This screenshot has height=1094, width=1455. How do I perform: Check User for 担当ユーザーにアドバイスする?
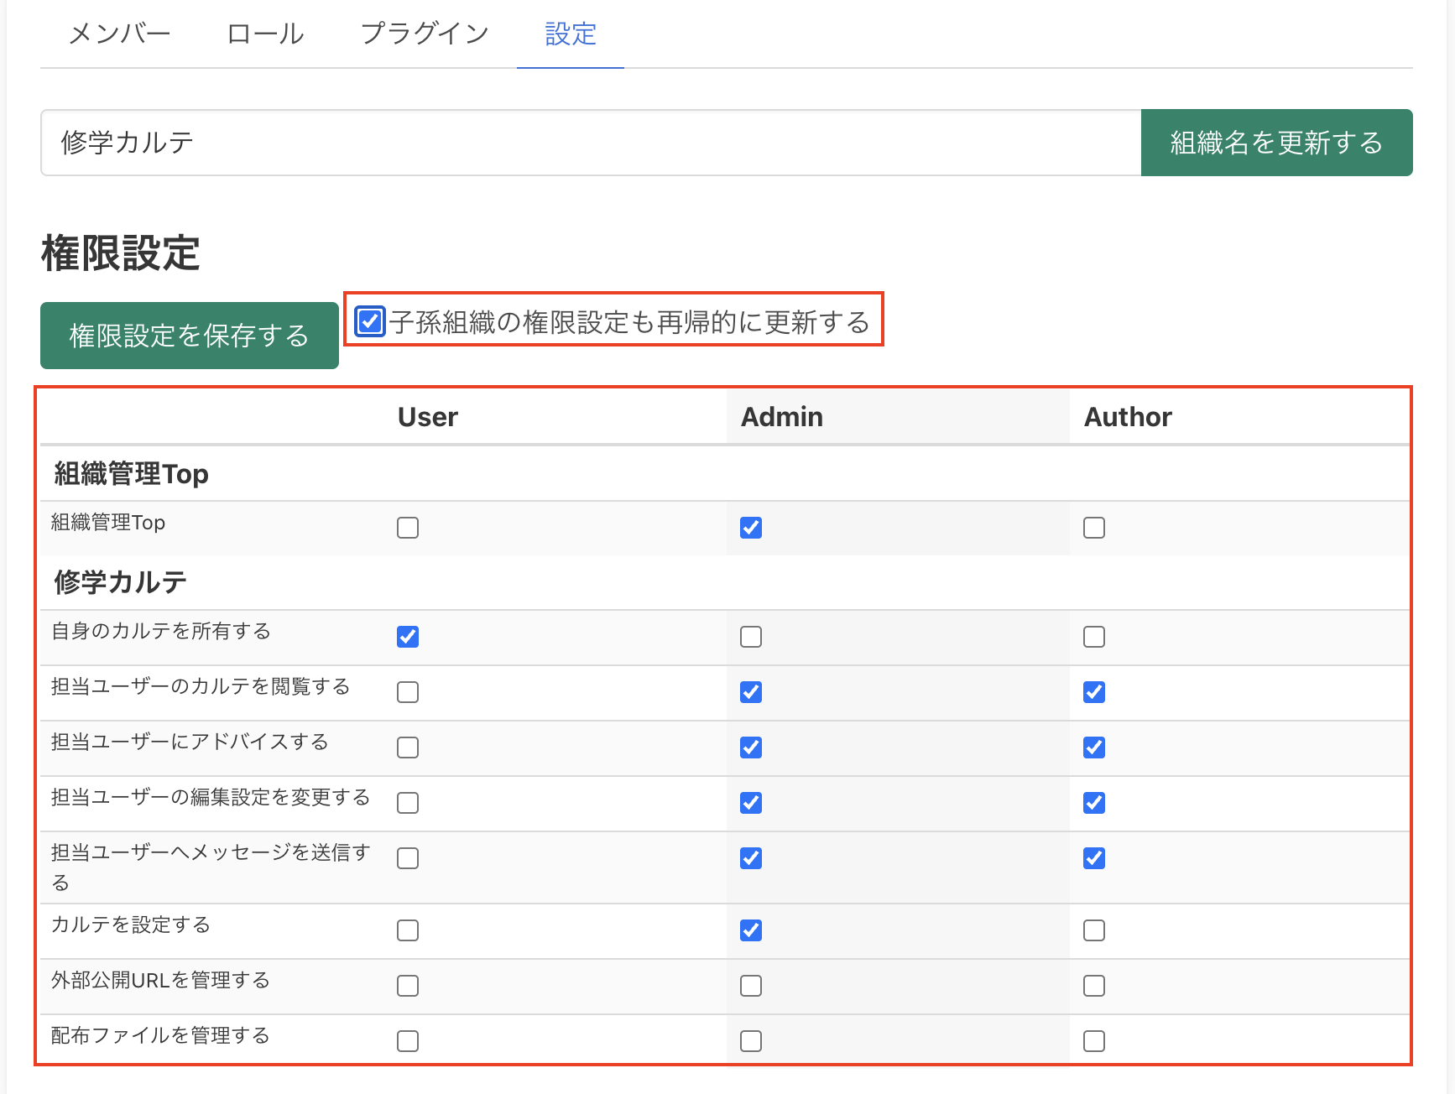click(x=408, y=748)
